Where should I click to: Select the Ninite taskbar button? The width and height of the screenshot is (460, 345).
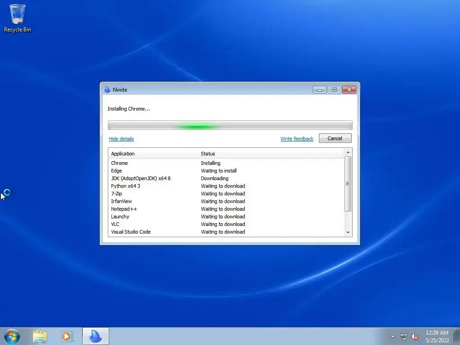95,336
